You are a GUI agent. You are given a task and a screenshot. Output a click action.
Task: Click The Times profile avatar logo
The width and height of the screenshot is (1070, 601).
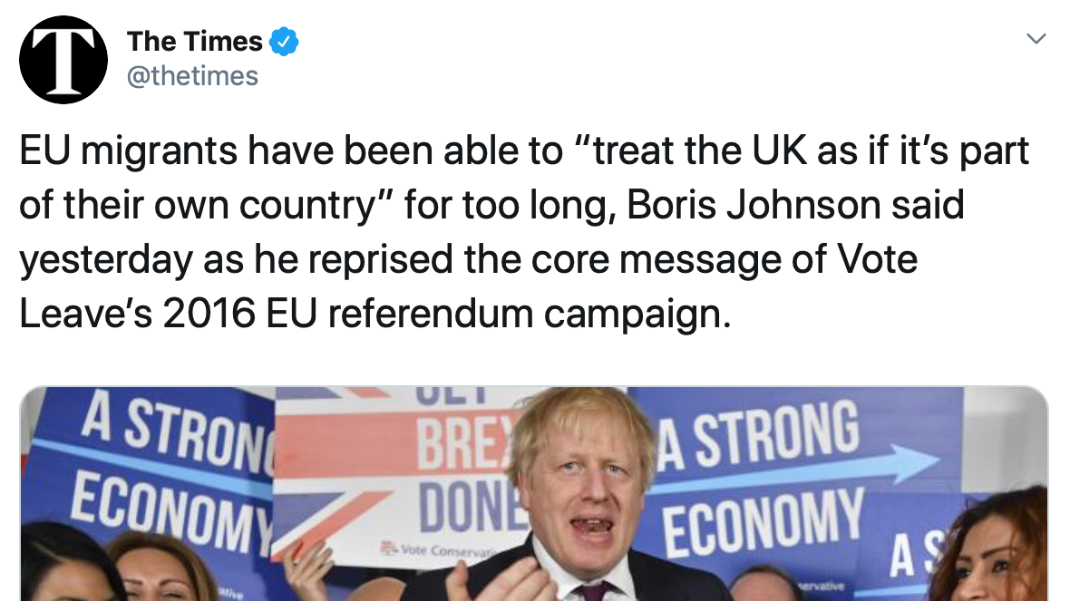coord(63,59)
